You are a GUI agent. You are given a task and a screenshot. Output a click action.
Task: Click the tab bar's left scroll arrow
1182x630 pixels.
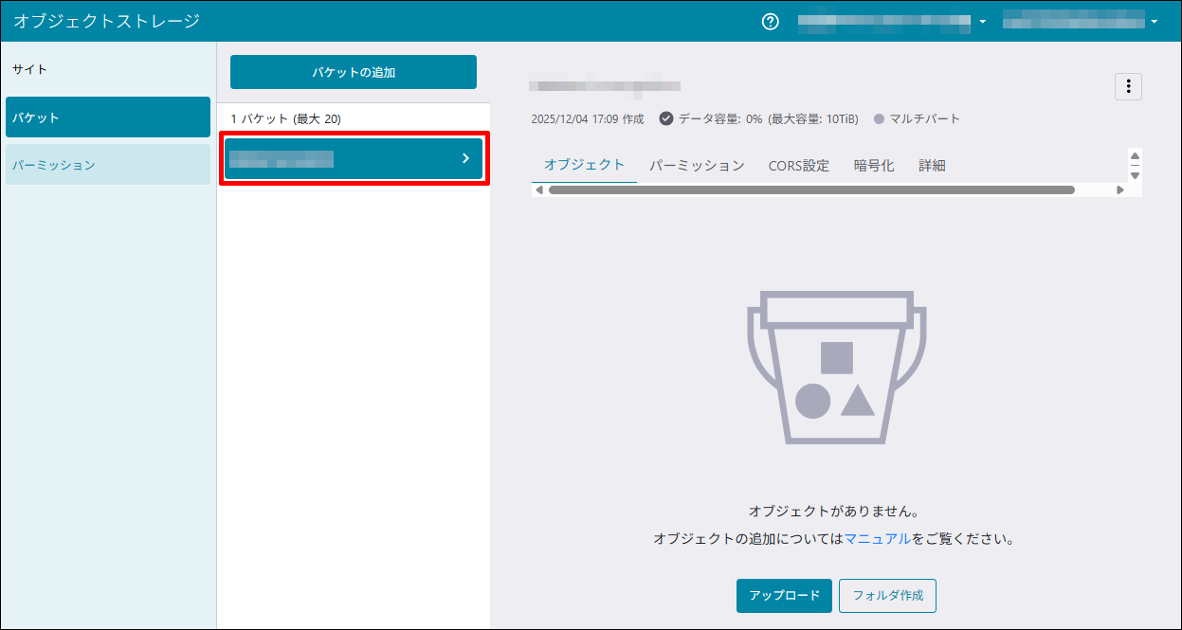[539, 190]
